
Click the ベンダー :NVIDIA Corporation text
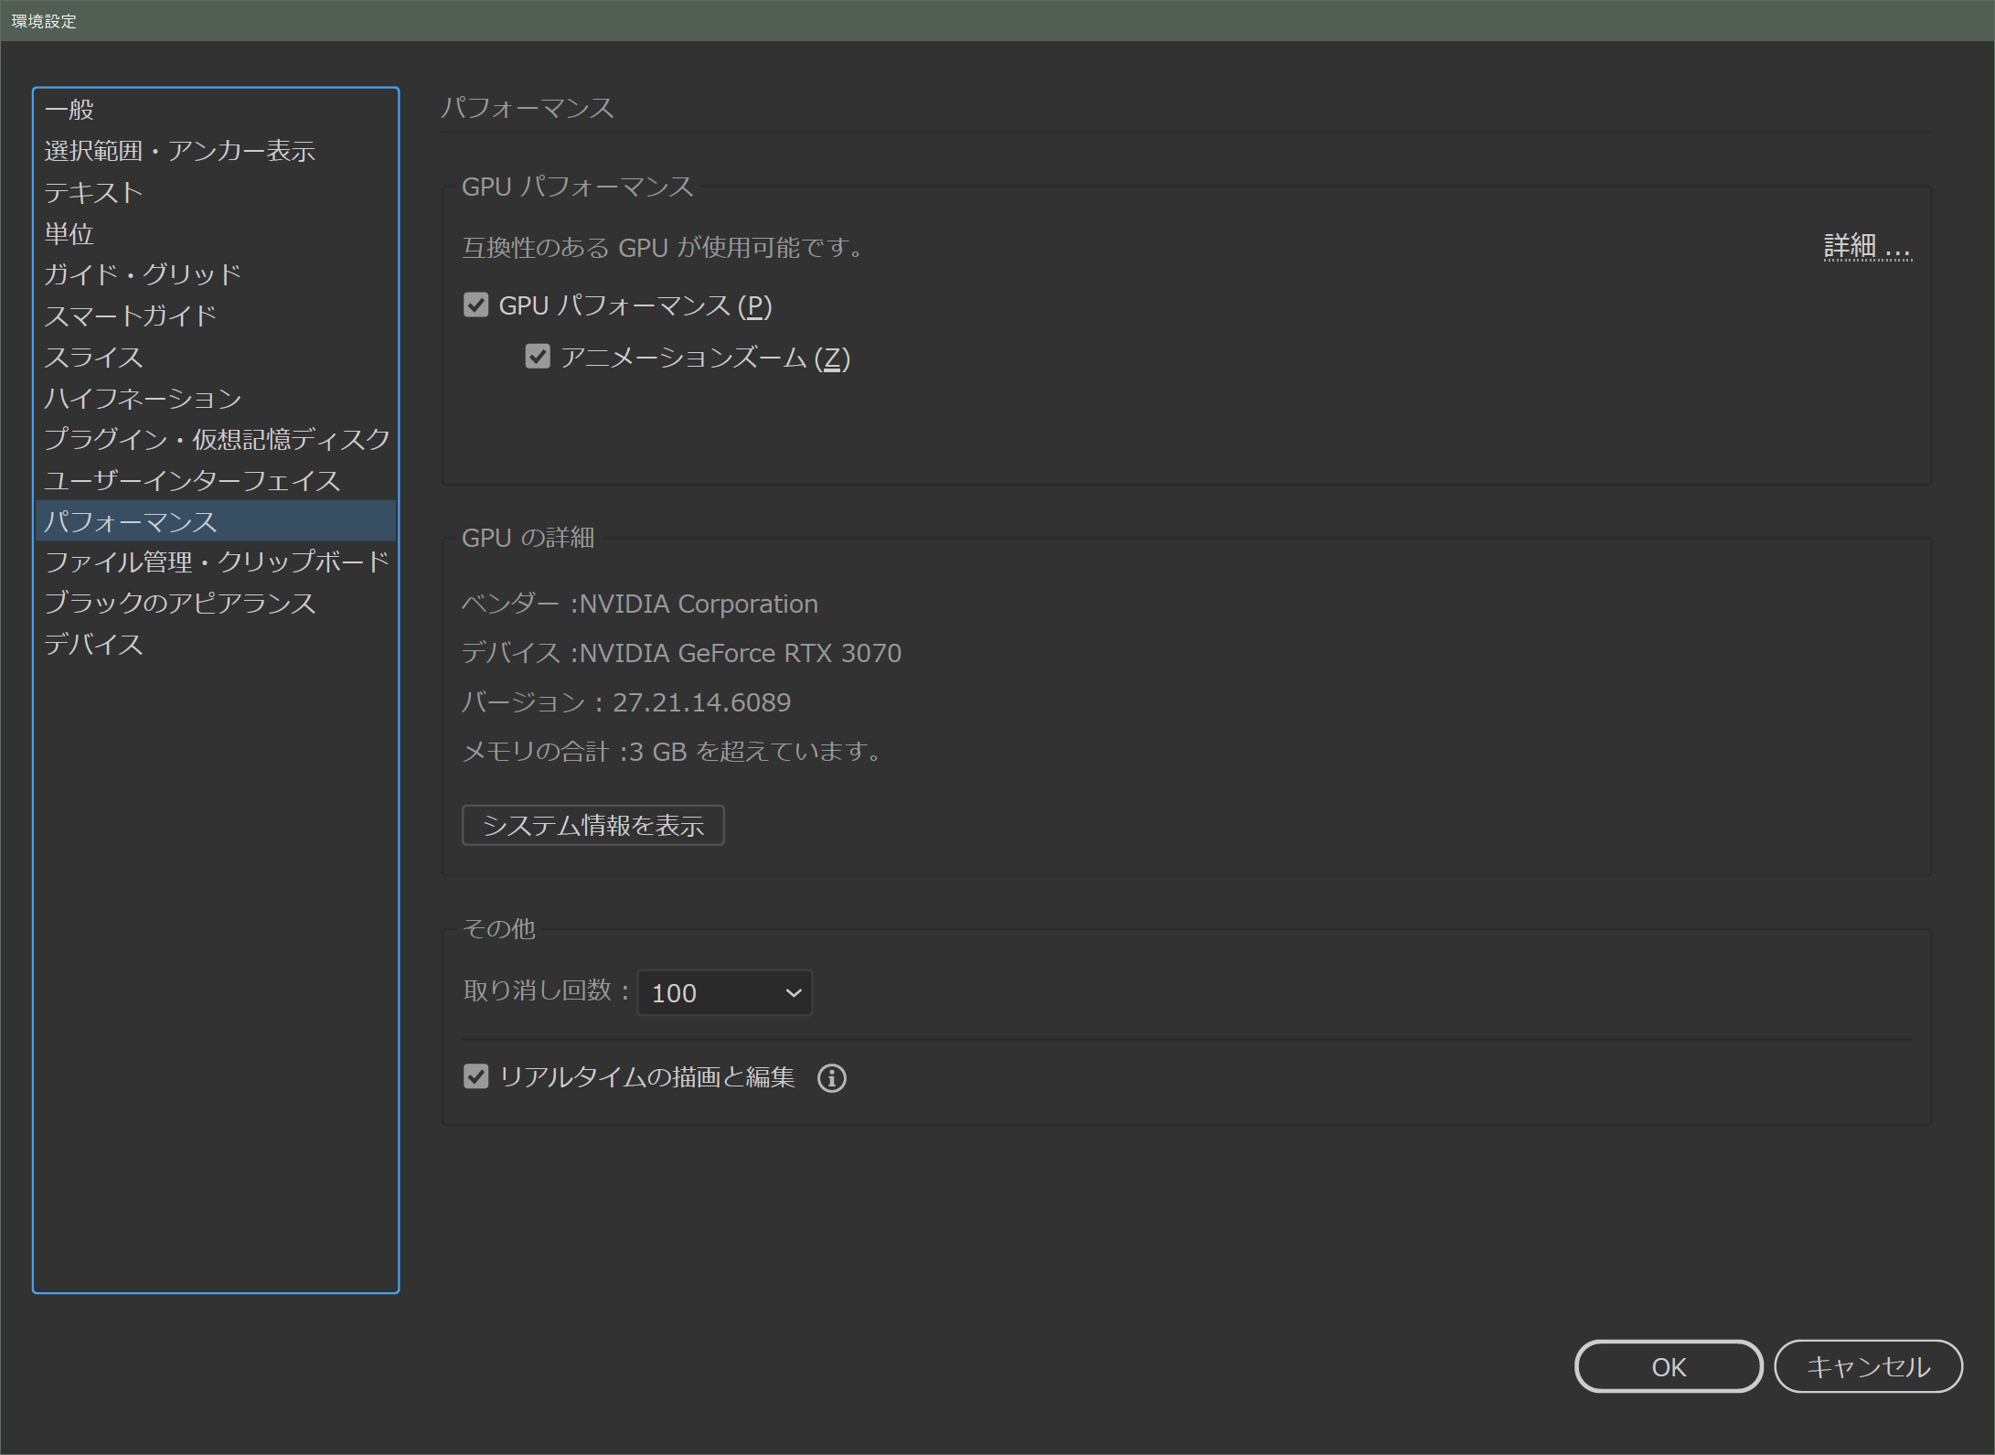(x=640, y=604)
